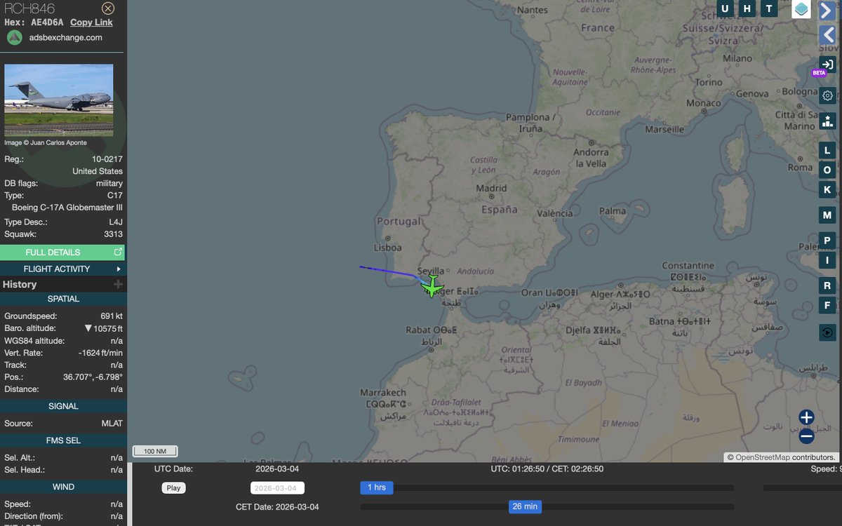Select the Signal section header
Screen dimensions: 842x526
[x=63, y=406]
